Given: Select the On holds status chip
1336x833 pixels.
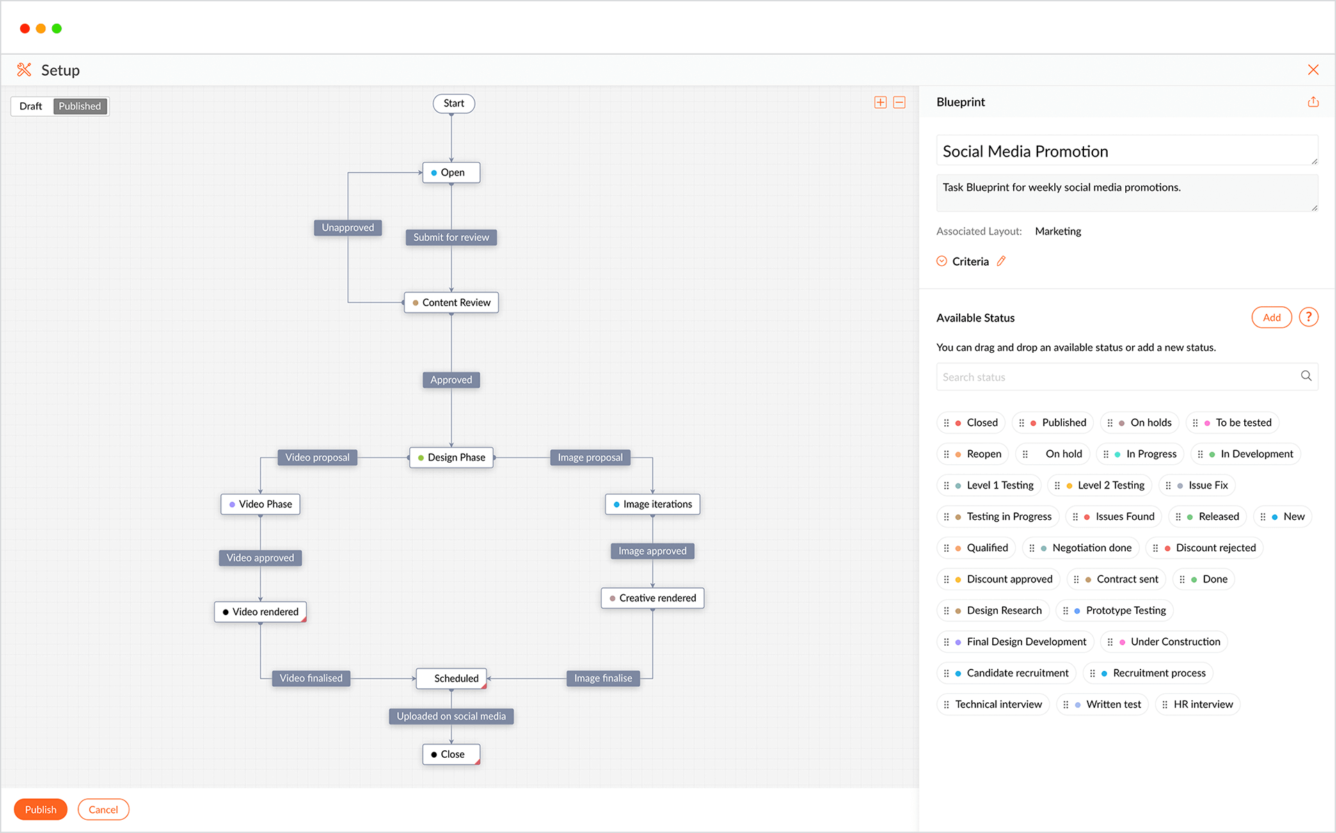Looking at the screenshot, I should tap(1139, 422).
